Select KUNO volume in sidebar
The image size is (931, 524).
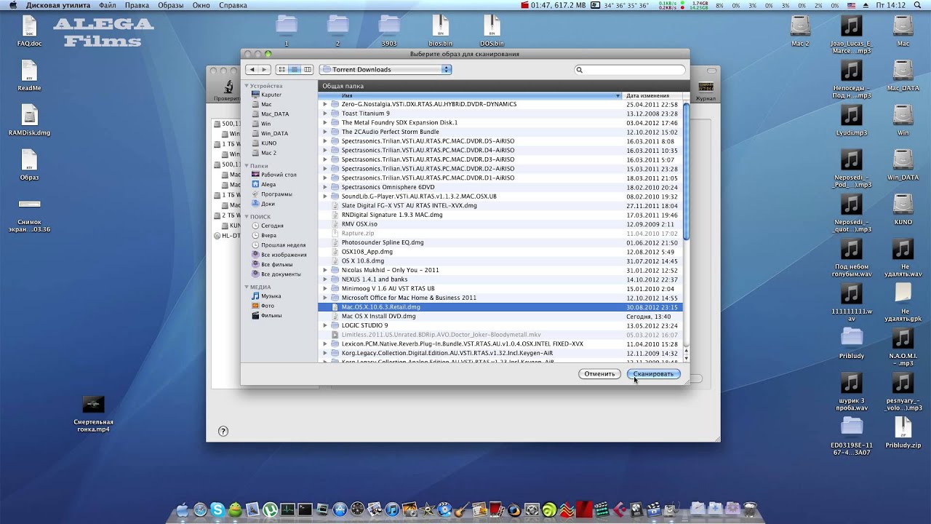[x=268, y=143]
